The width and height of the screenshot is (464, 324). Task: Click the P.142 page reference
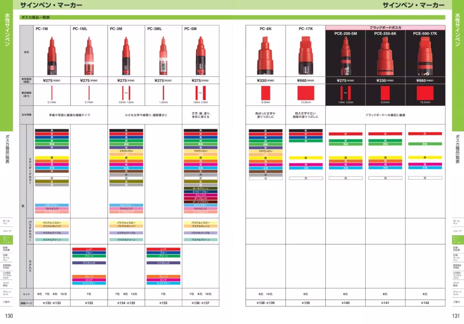[x=425, y=303]
